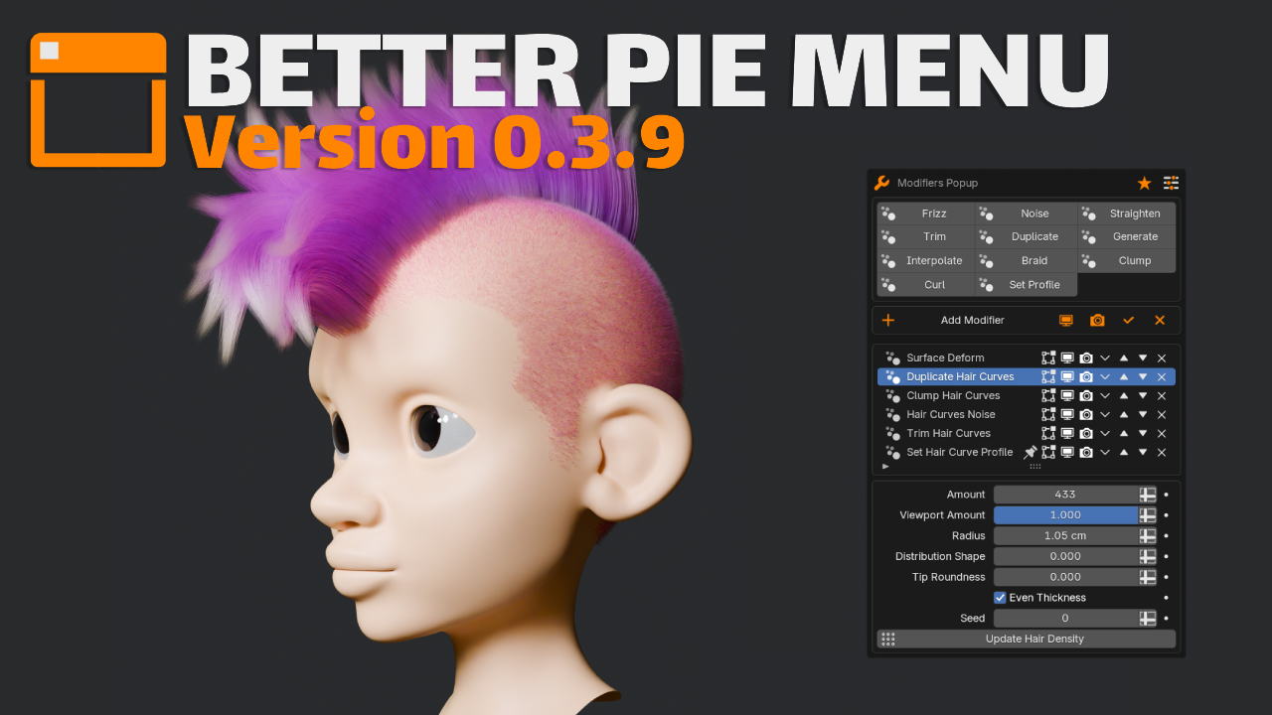The height and width of the screenshot is (715, 1272).
Task: Select Clump Hair Curves modifier row
Action: pos(1027,396)
